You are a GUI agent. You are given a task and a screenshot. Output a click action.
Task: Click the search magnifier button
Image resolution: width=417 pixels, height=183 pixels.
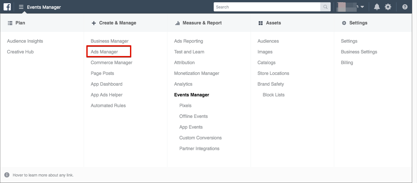[x=325, y=7]
